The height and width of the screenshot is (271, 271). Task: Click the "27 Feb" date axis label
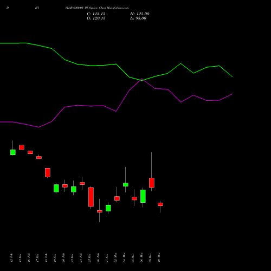[107, 258]
